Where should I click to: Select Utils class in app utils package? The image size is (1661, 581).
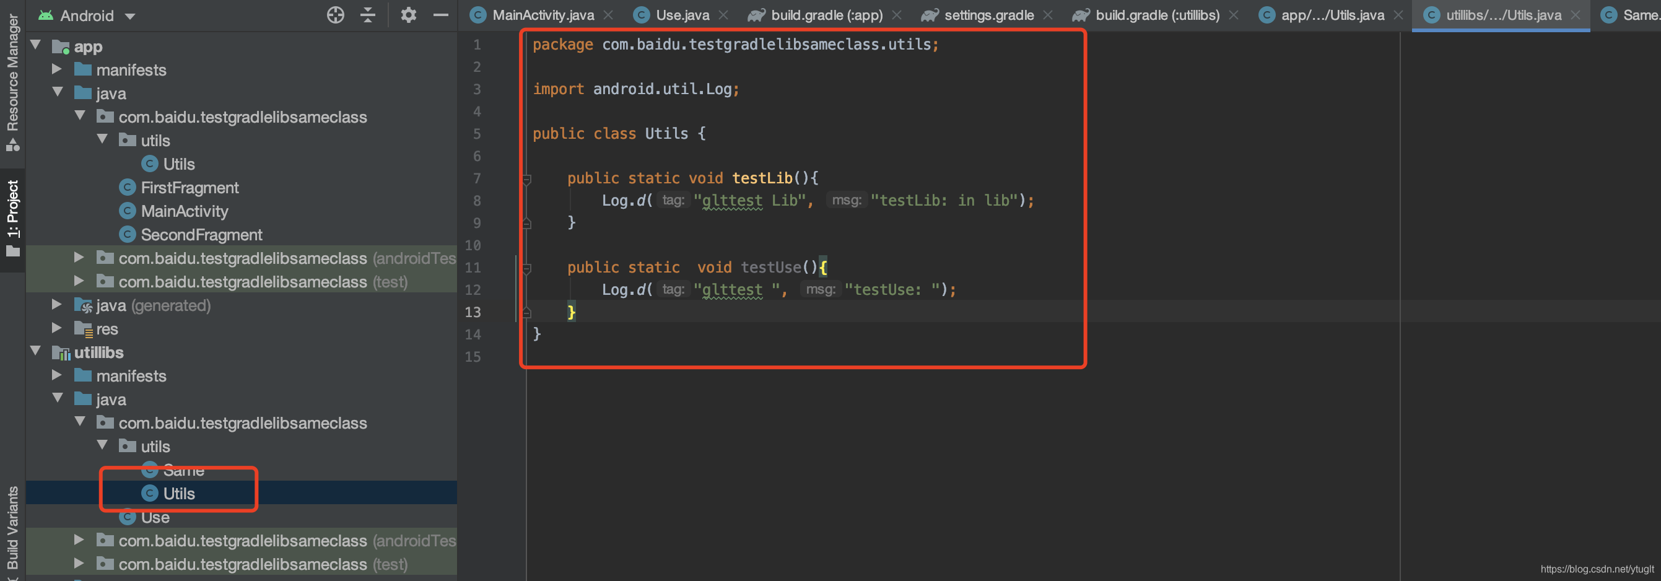tap(178, 164)
